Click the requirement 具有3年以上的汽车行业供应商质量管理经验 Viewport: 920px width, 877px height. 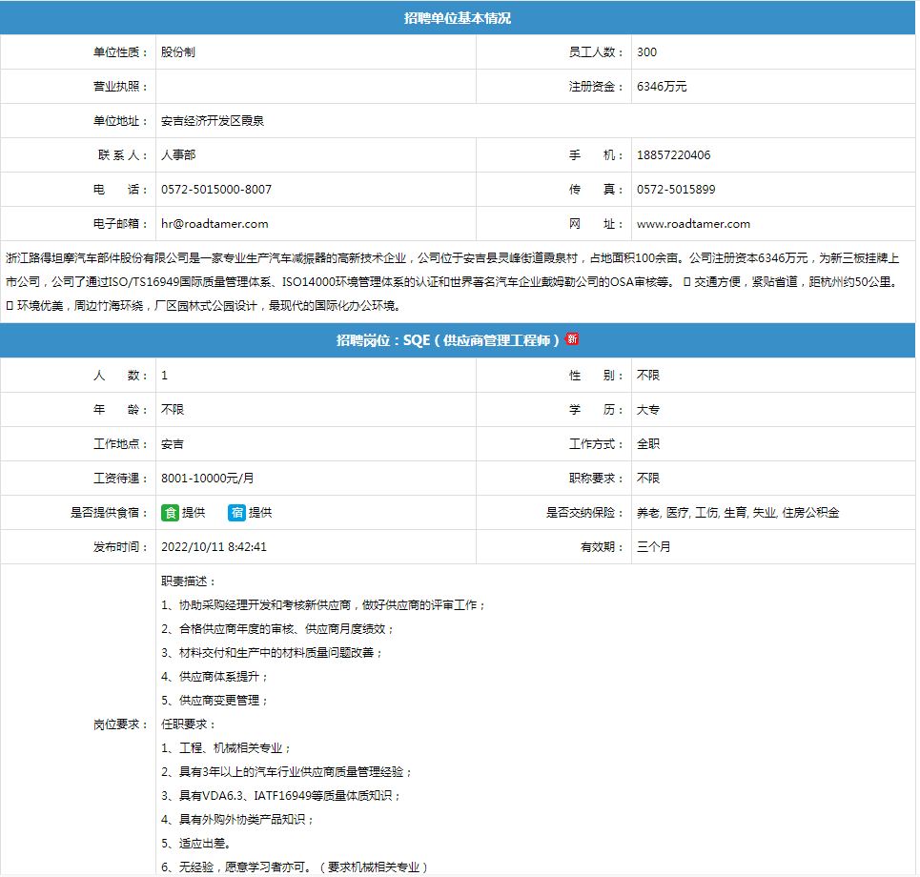click(287, 772)
